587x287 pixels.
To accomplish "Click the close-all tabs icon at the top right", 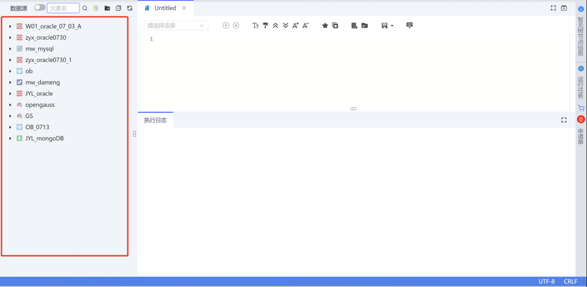I will click(x=564, y=8).
